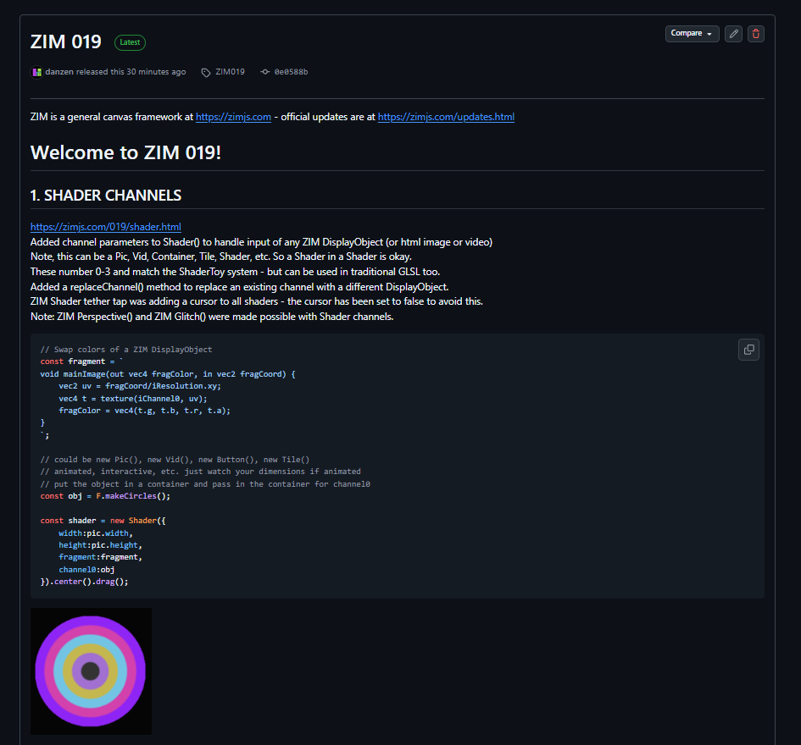
Task: Open the concentric circles shader image
Action: point(91,670)
